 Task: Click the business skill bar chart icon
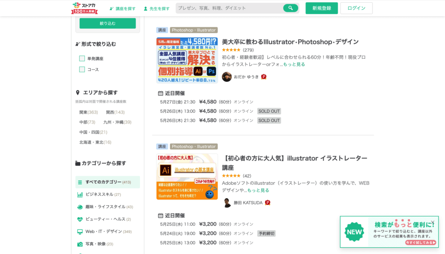[80, 194]
